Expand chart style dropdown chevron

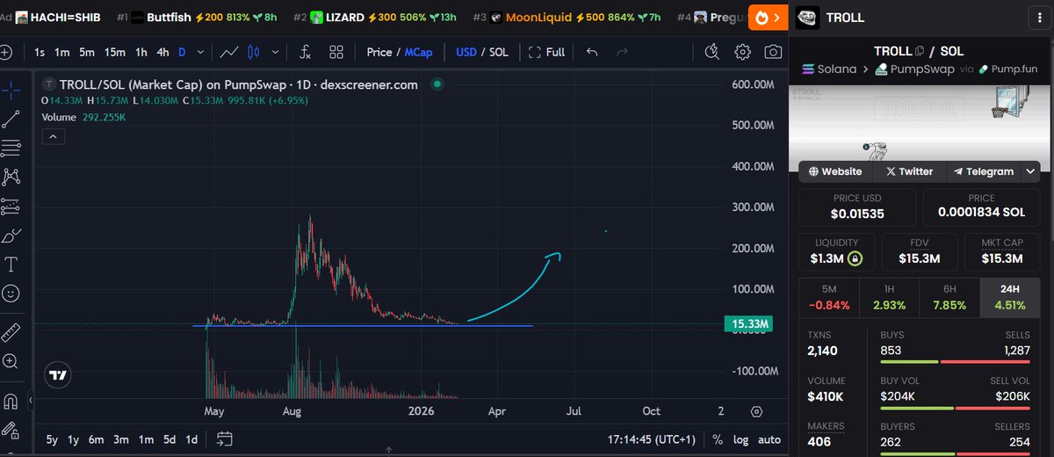tap(276, 53)
